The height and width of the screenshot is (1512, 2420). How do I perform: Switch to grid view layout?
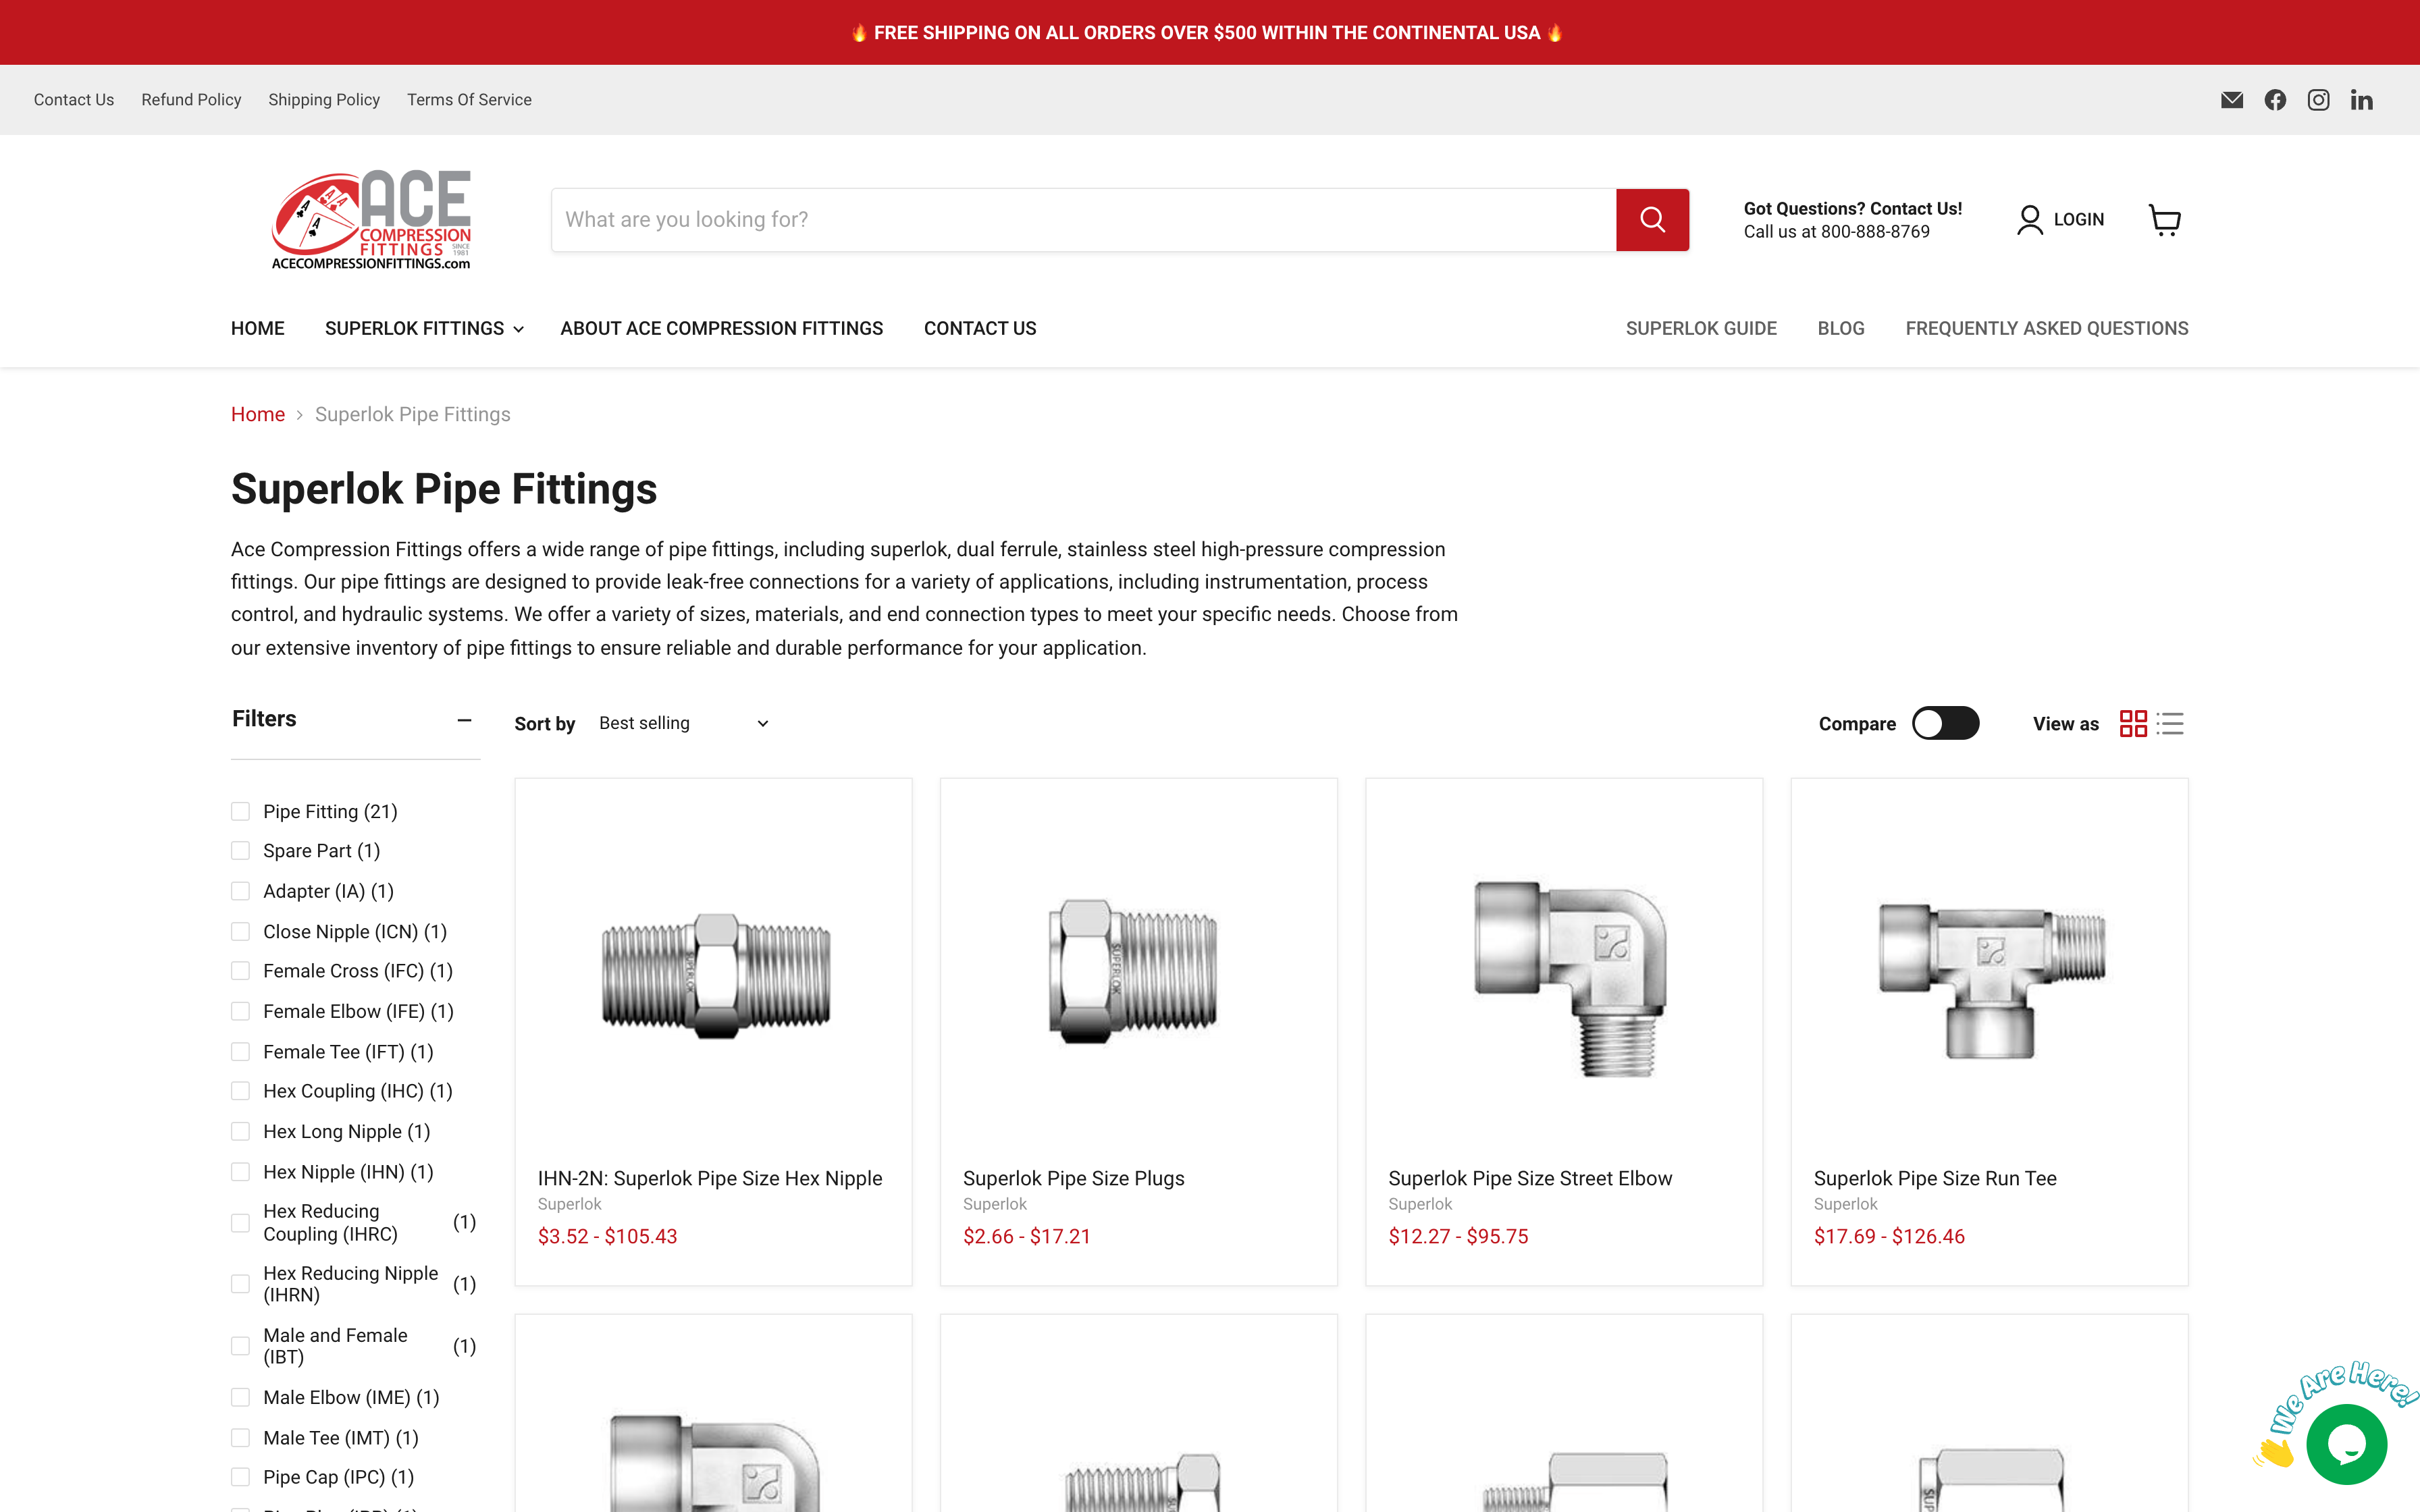(x=2135, y=723)
